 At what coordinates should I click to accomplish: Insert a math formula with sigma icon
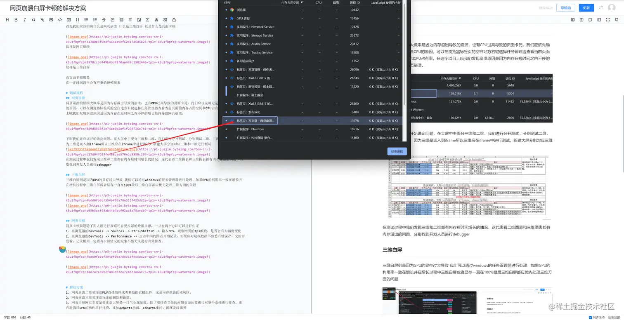click(x=148, y=19)
